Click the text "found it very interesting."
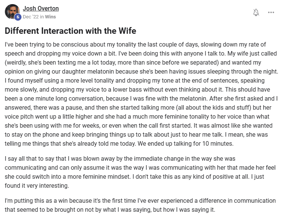The width and height of the screenshot is (282, 217). pos(37,186)
